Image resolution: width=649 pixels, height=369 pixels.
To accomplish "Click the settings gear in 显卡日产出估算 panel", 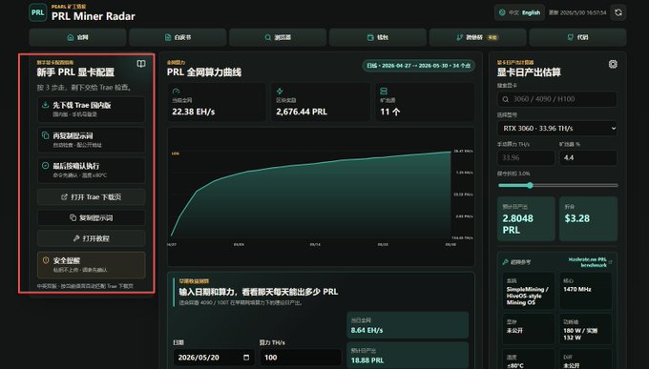I will pyautogui.click(x=613, y=64).
